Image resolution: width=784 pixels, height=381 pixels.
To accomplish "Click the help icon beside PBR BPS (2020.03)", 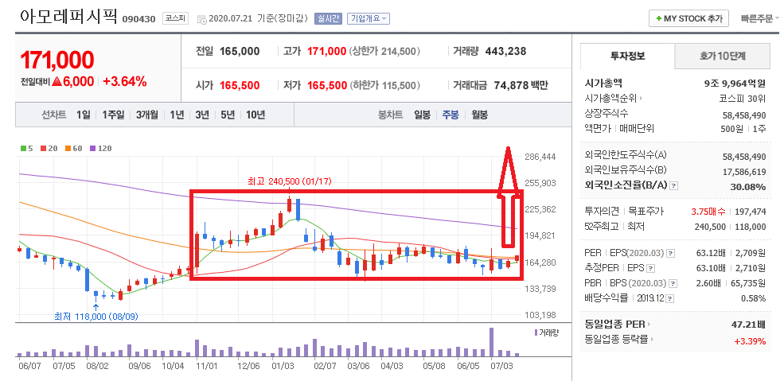I will click(x=672, y=283).
